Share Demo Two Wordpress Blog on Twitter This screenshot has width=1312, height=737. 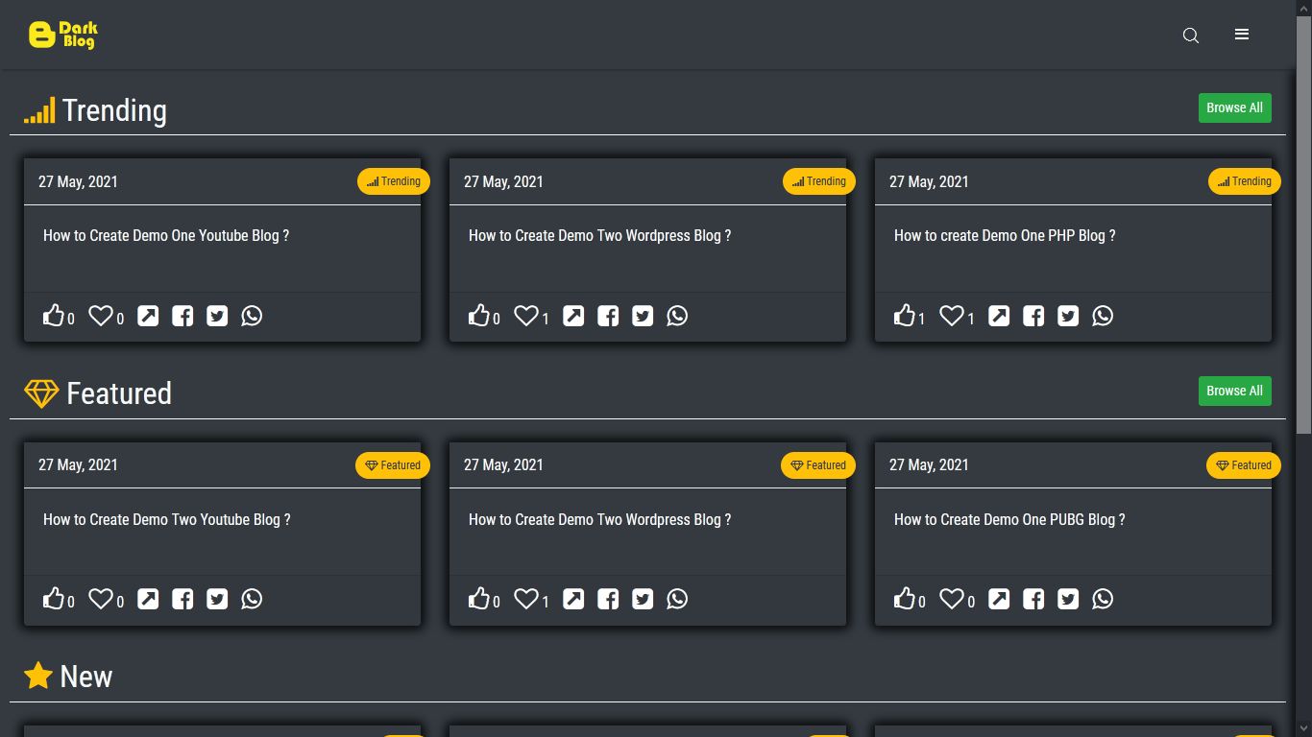tap(643, 315)
